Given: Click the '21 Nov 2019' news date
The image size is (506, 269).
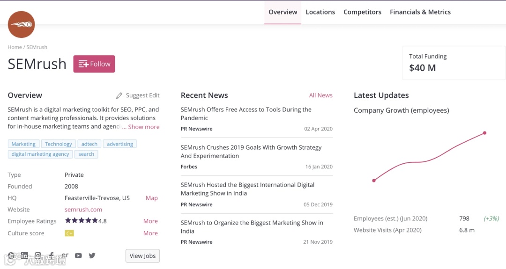Looking at the screenshot, I should click(x=318, y=241).
